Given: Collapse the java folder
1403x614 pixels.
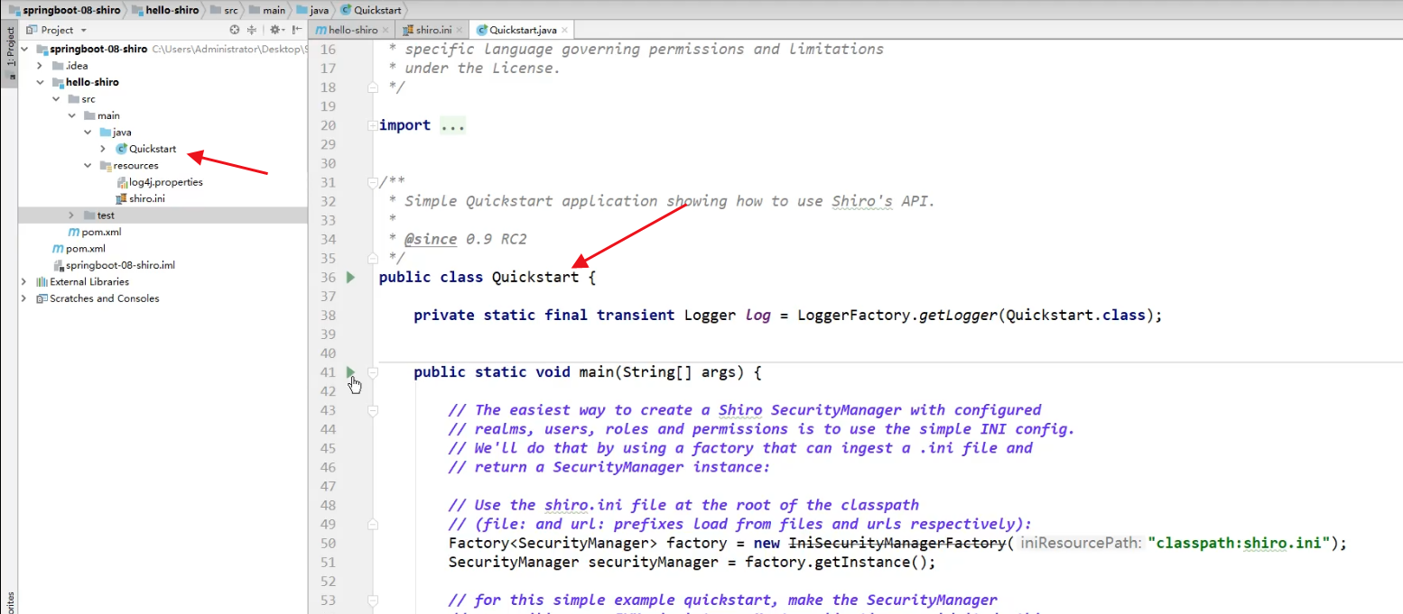Looking at the screenshot, I should (x=88, y=133).
